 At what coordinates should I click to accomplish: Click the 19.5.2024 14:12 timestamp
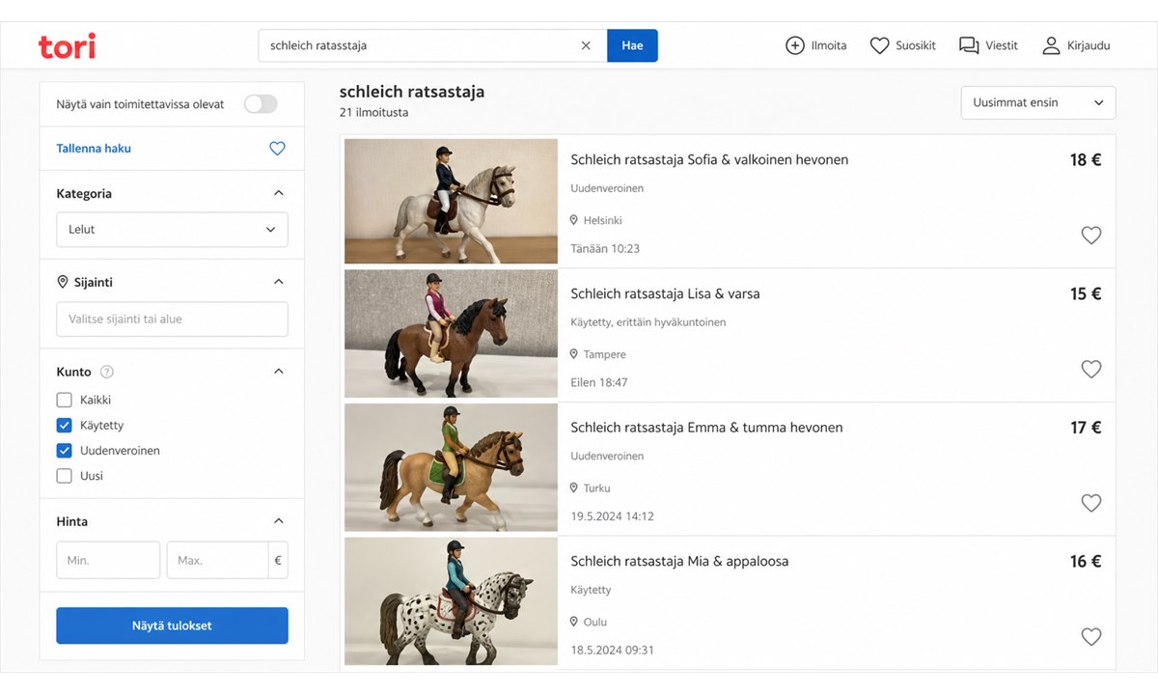pyautogui.click(x=612, y=516)
